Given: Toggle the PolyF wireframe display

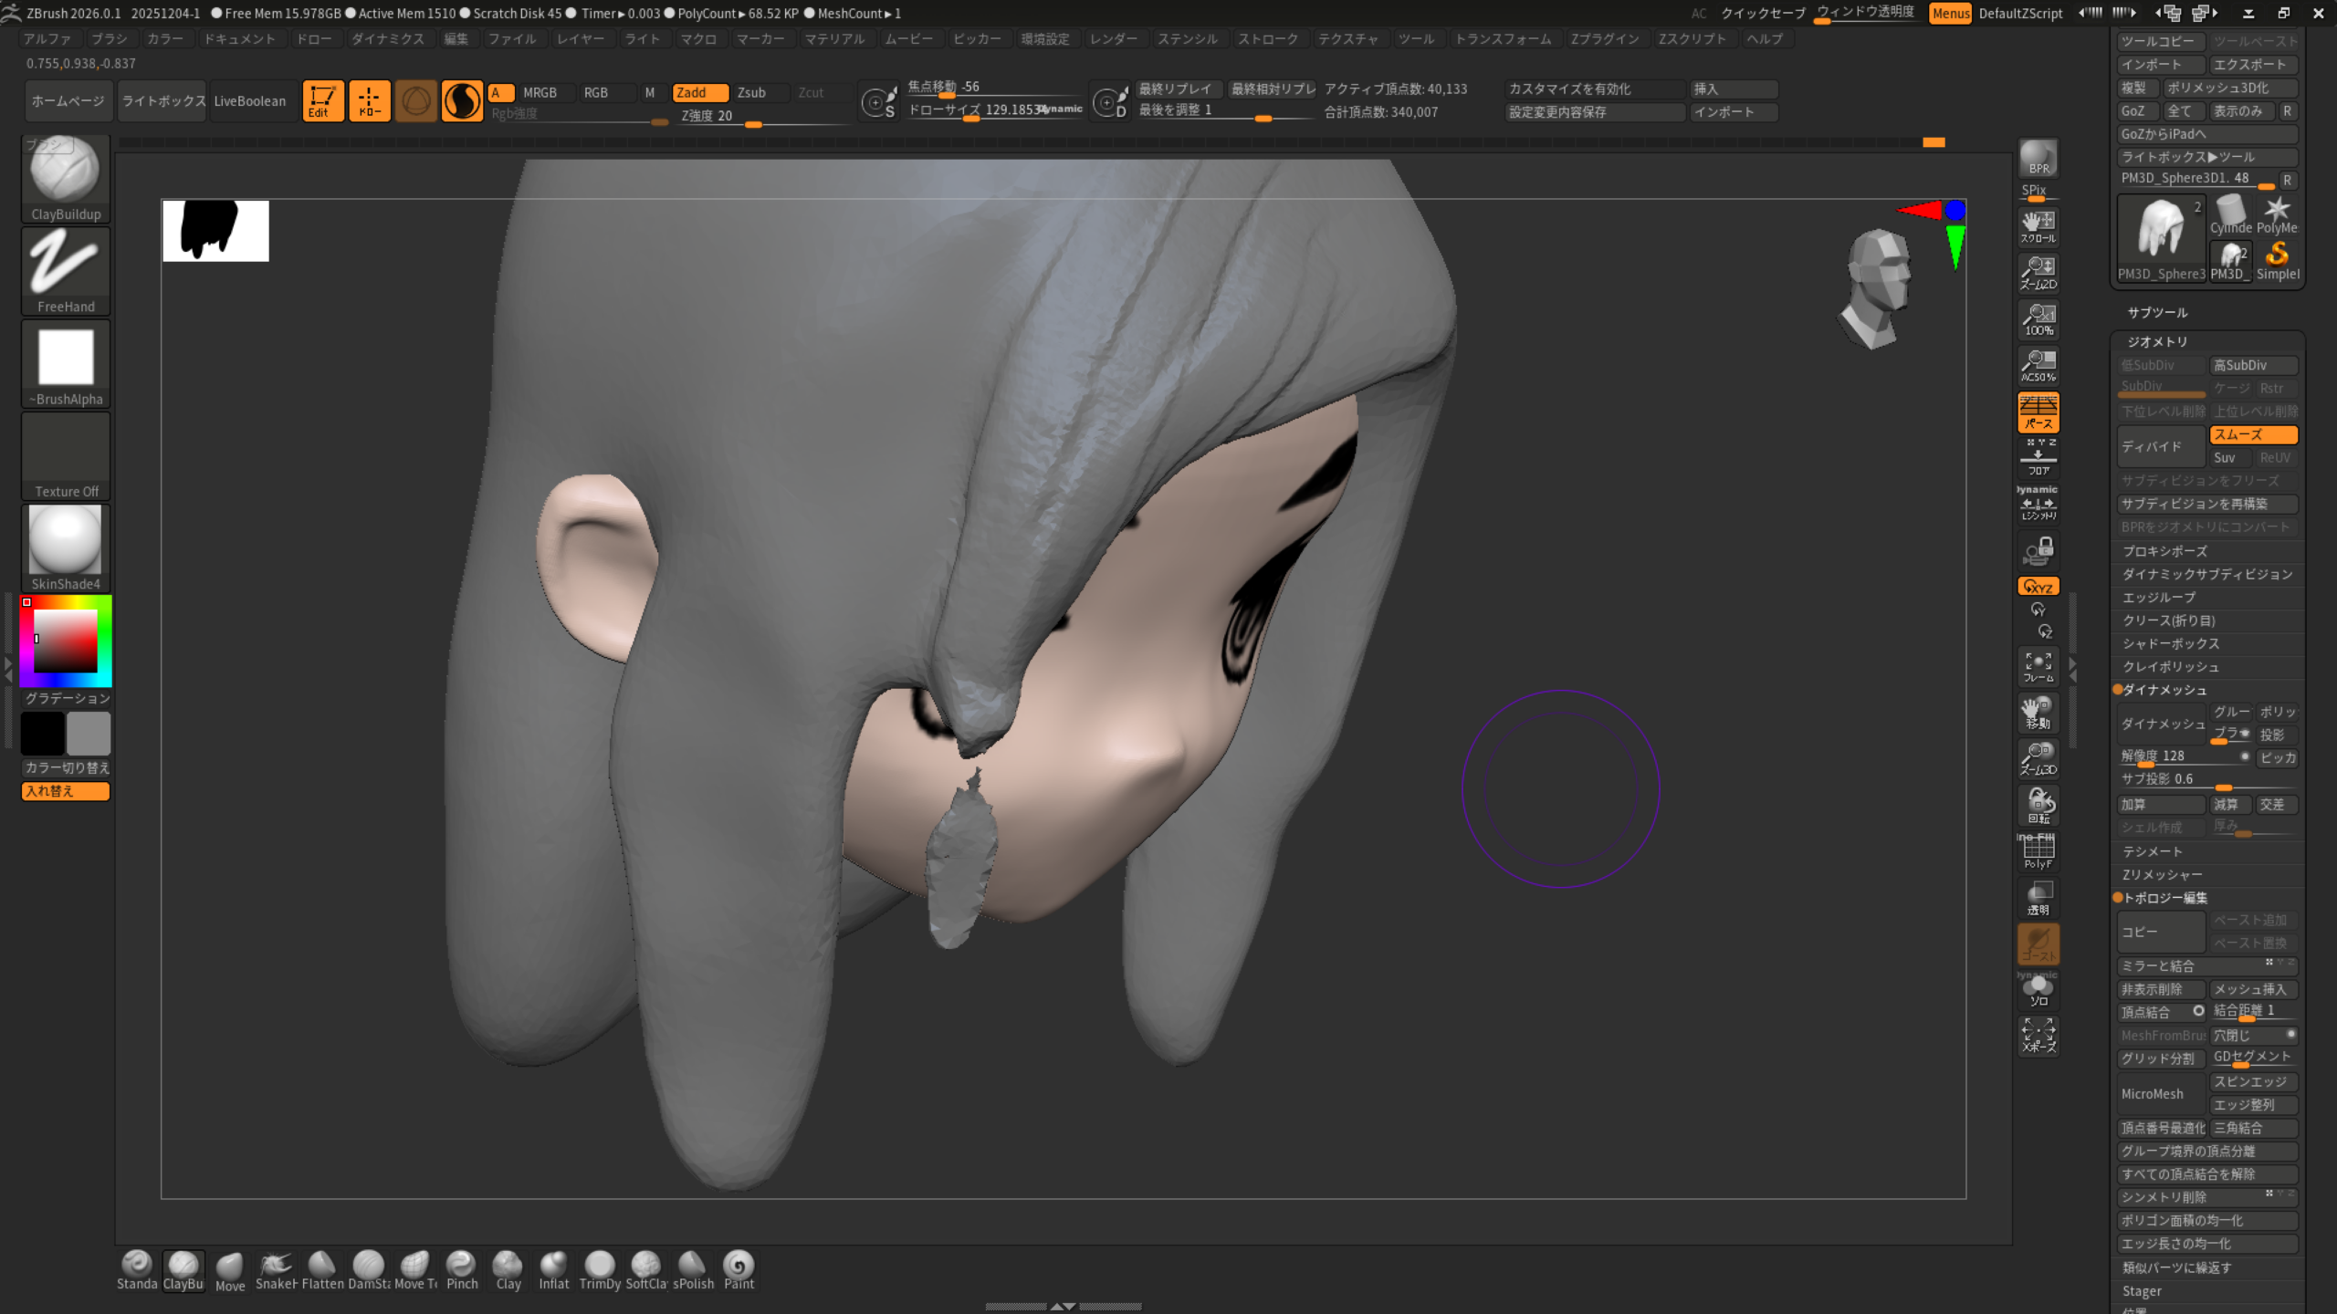Looking at the screenshot, I should [2038, 850].
